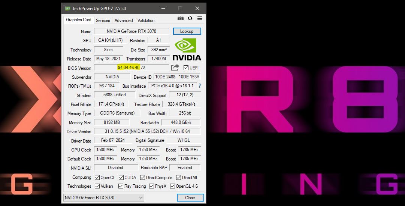This screenshot has width=405, height=206.
Task: Toggle the Vulkan checkbox
Action: coord(97,186)
